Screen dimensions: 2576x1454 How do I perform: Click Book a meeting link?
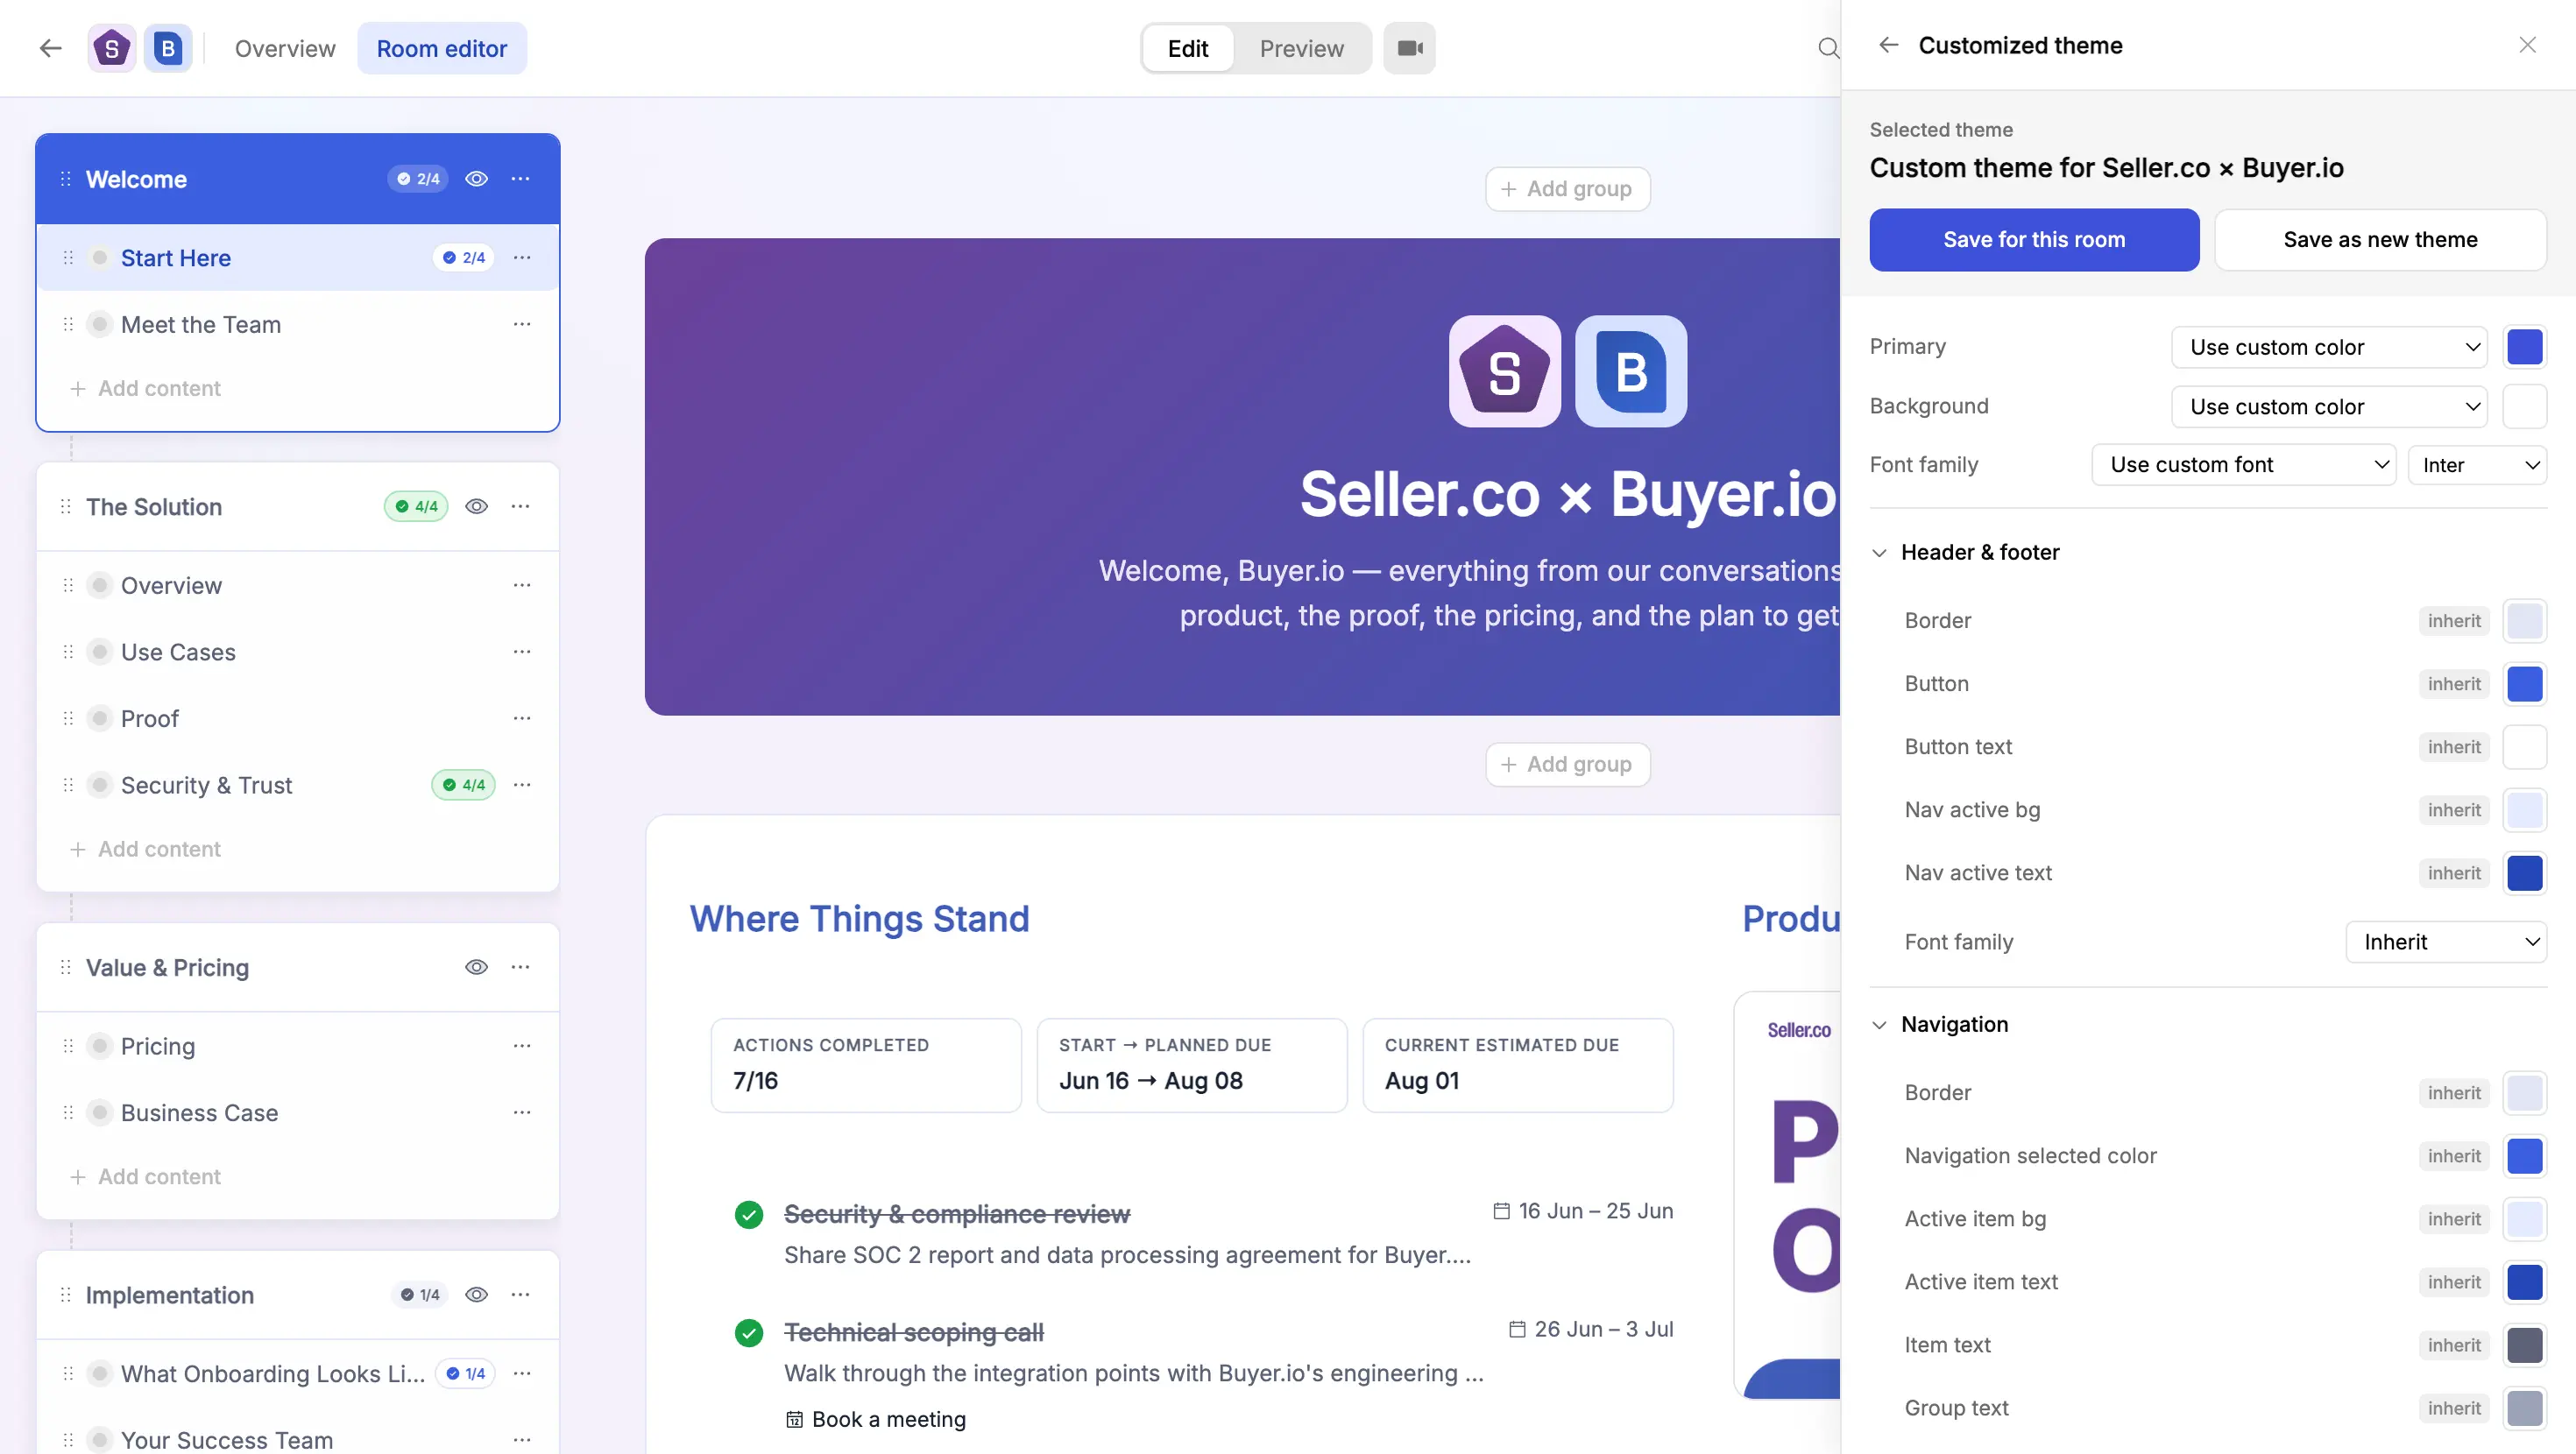[876, 1419]
